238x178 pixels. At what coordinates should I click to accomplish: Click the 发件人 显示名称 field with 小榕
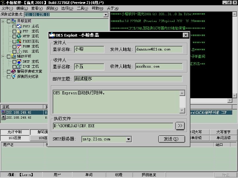89,49
